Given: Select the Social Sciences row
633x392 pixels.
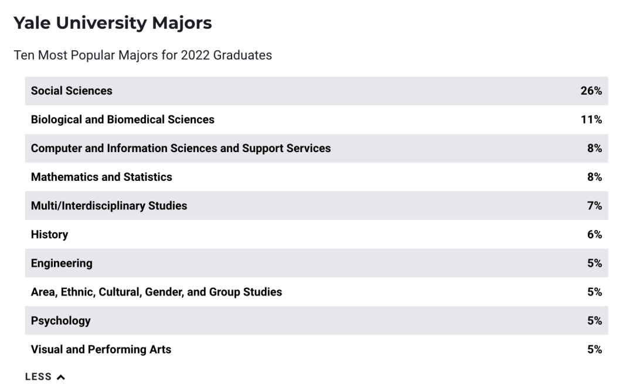Looking at the screenshot, I should point(316,91).
